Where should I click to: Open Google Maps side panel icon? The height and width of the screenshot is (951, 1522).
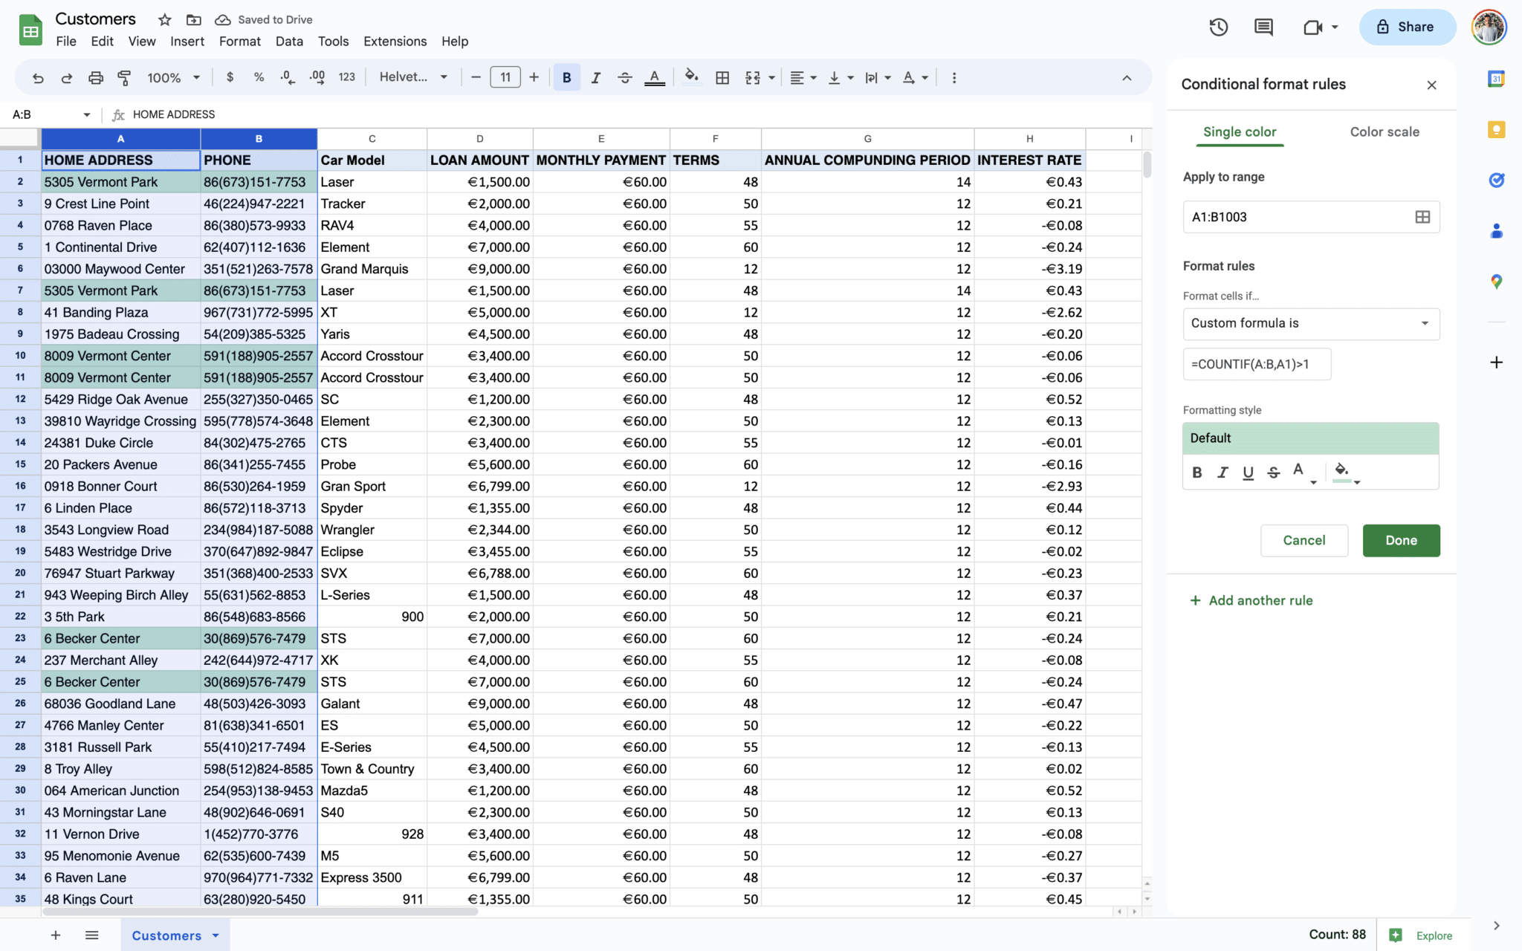1496,282
